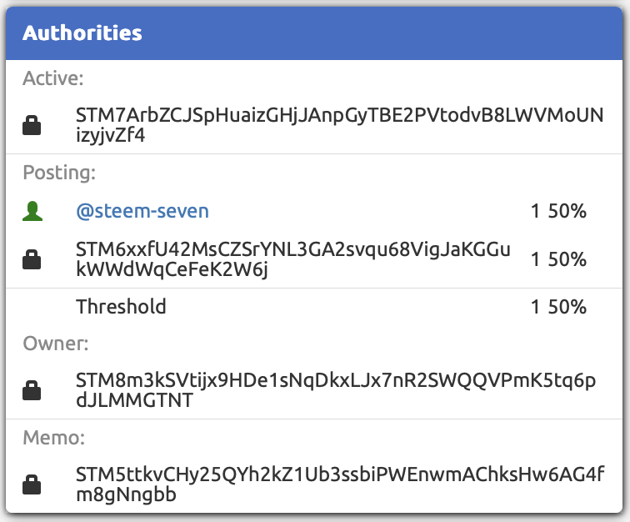Click the lock icon beside Active key
This screenshot has height=522, width=630.
tap(32, 126)
